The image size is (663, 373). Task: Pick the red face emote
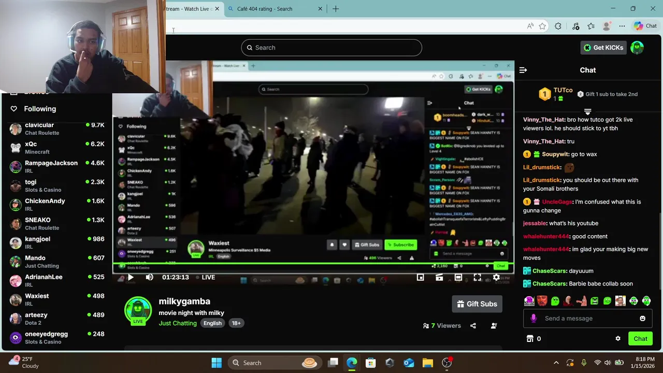point(542,301)
